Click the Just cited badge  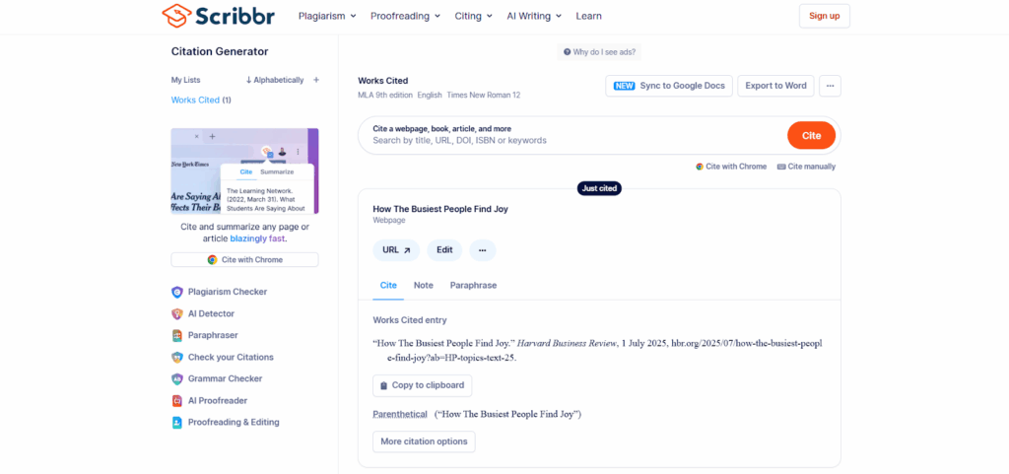tap(599, 188)
